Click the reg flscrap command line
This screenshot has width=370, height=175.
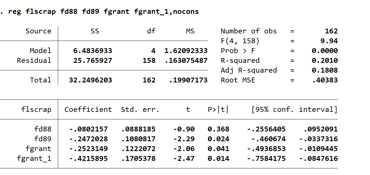[100, 12]
